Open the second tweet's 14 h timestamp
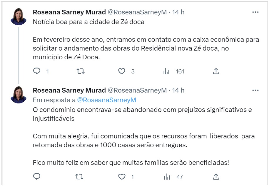 pyautogui.click(x=178, y=90)
